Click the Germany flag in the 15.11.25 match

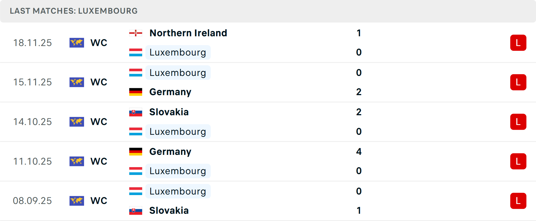tap(136, 92)
